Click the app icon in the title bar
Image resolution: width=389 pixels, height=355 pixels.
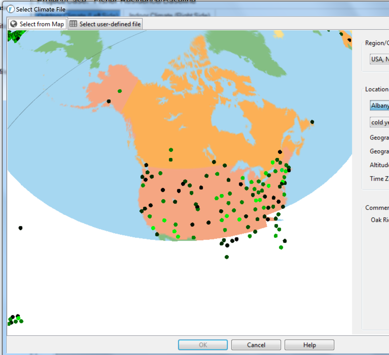click(x=10, y=9)
